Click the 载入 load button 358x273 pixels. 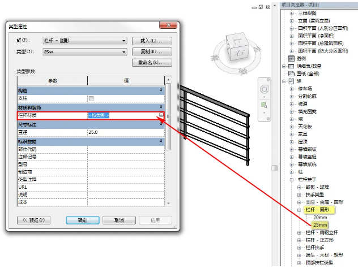pyautogui.click(x=152, y=41)
